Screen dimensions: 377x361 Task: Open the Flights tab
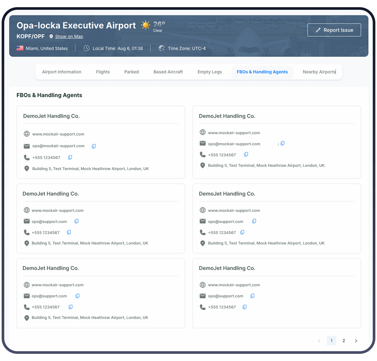(103, 72)
